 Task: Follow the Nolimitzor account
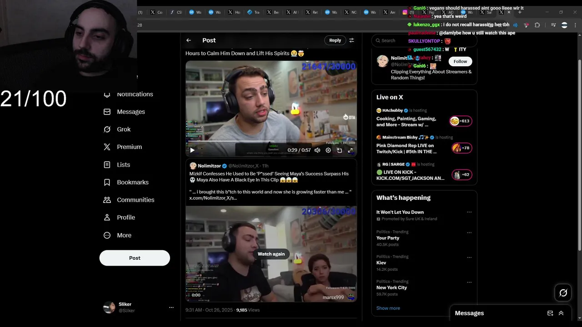[460, 61]
